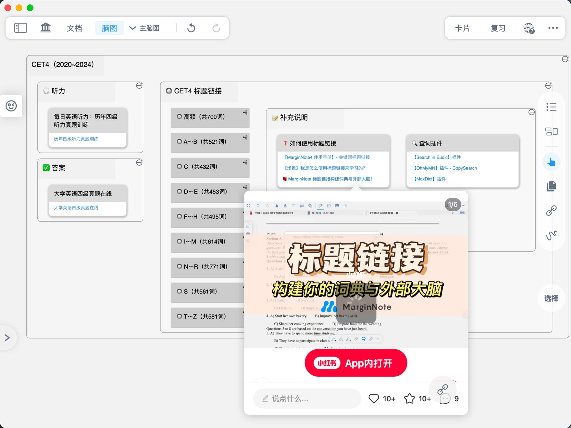Viewport: 571px width, 428px height.
Task: Click the red App内打开 button
Action: point(356,363)
